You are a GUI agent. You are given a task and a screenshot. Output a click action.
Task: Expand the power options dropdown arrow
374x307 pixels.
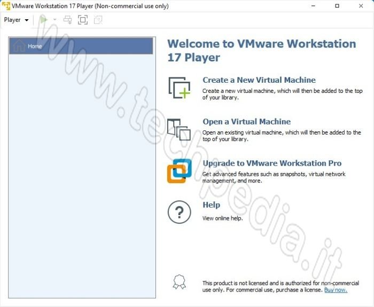pos(54,20)
